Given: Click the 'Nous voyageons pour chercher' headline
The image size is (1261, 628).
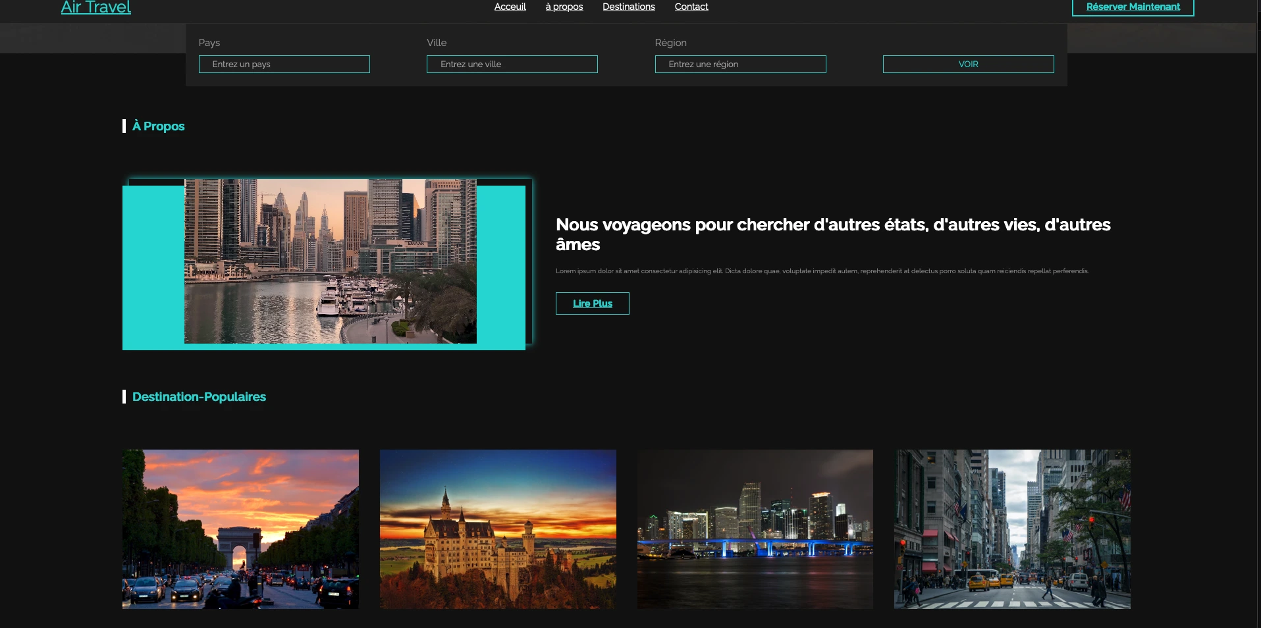Looking at the screenshot, I should (832, 234).
